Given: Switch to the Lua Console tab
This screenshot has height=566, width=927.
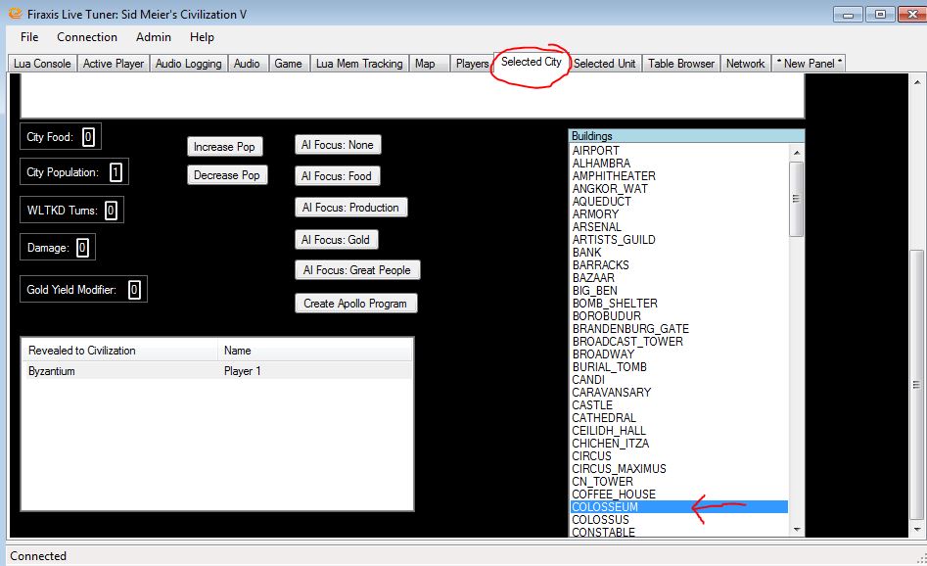Looking at the screenshot, I should point(42,64).
